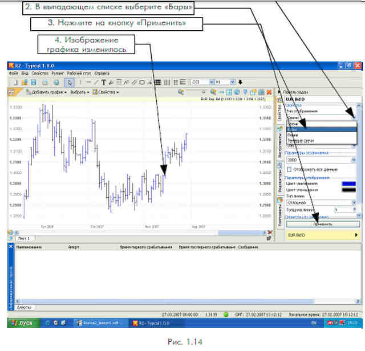Choose the highlighted 'Бары' list option
Viewport: 365px width, 351px height.
pos(321,129)
